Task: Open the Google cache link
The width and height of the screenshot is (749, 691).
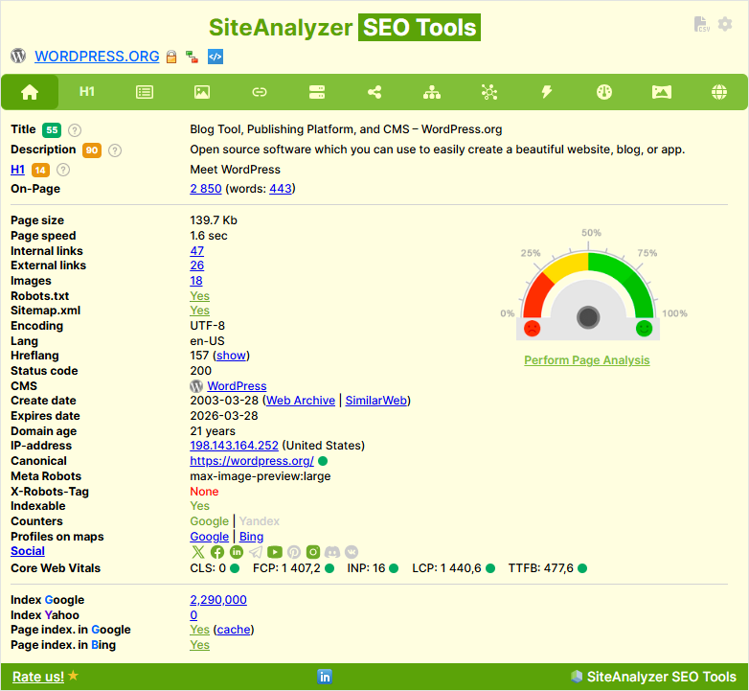Action: tap(233, 630)
